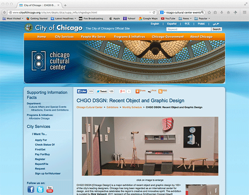Open the Chicago Government menu
Image resolution: width=249 pixels, height=195 pixels.
(168, 37)
